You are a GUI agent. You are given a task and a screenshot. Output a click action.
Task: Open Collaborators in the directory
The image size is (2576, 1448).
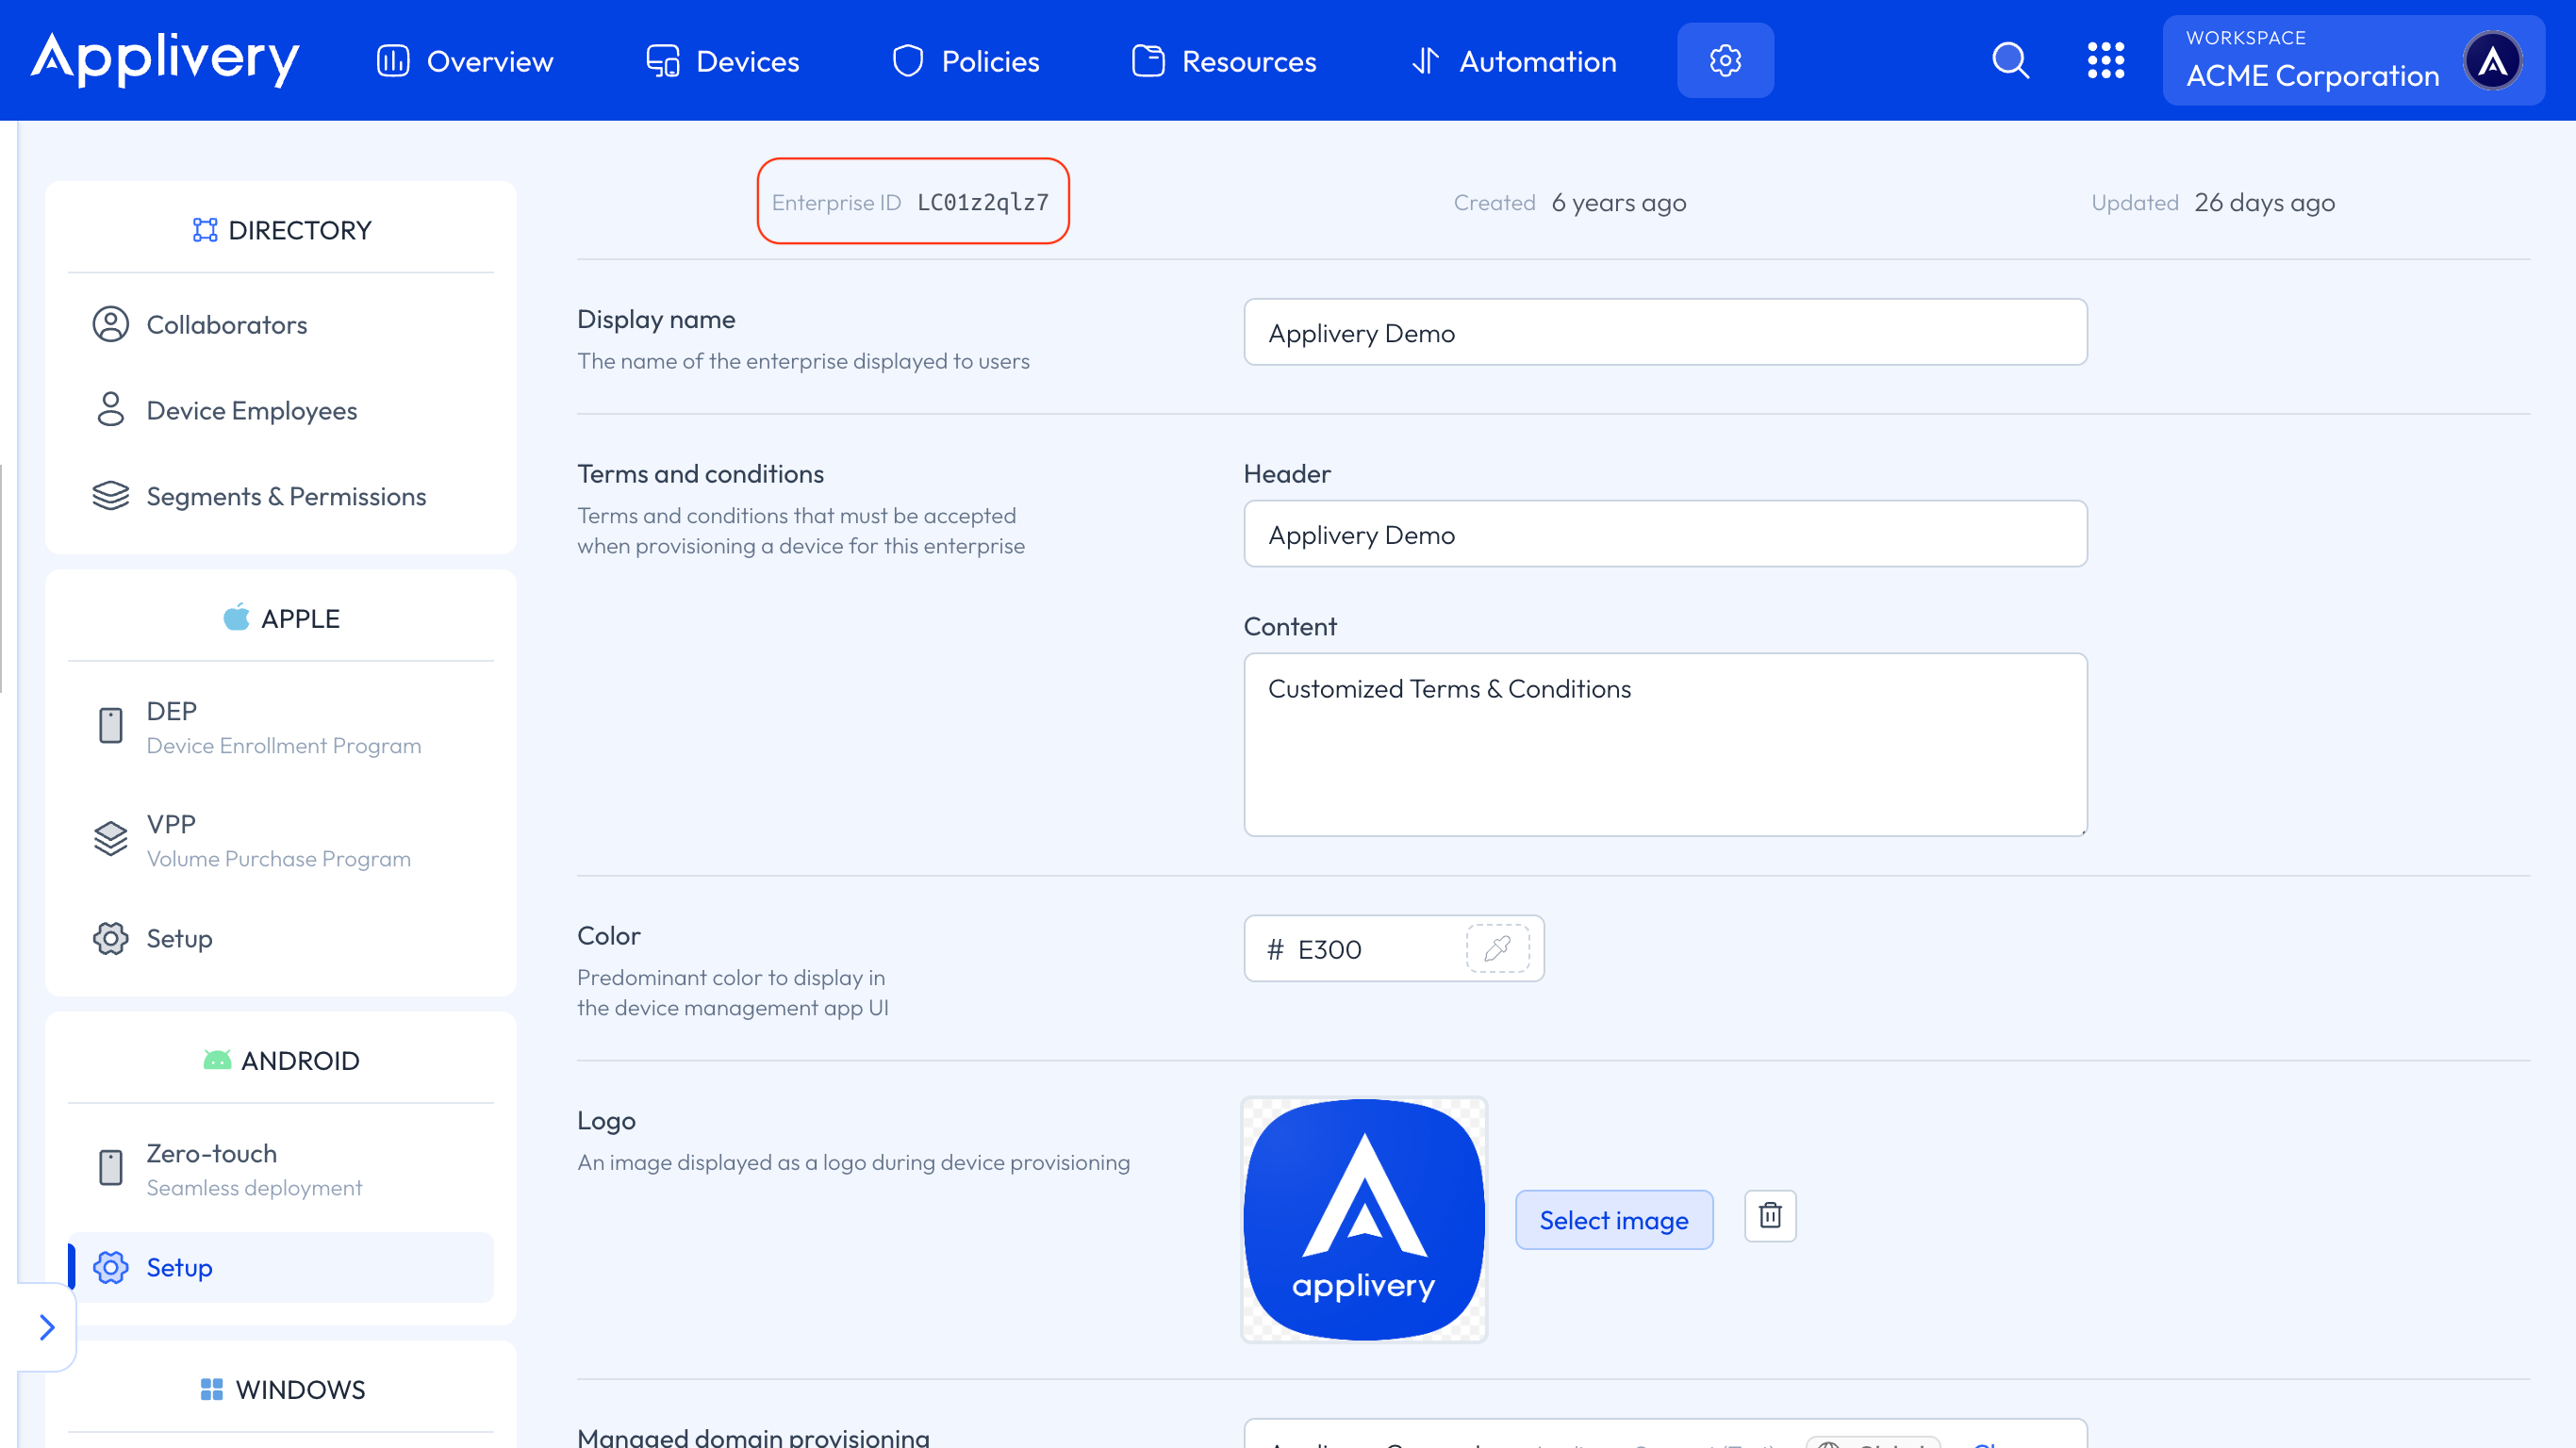click(226, 325)
